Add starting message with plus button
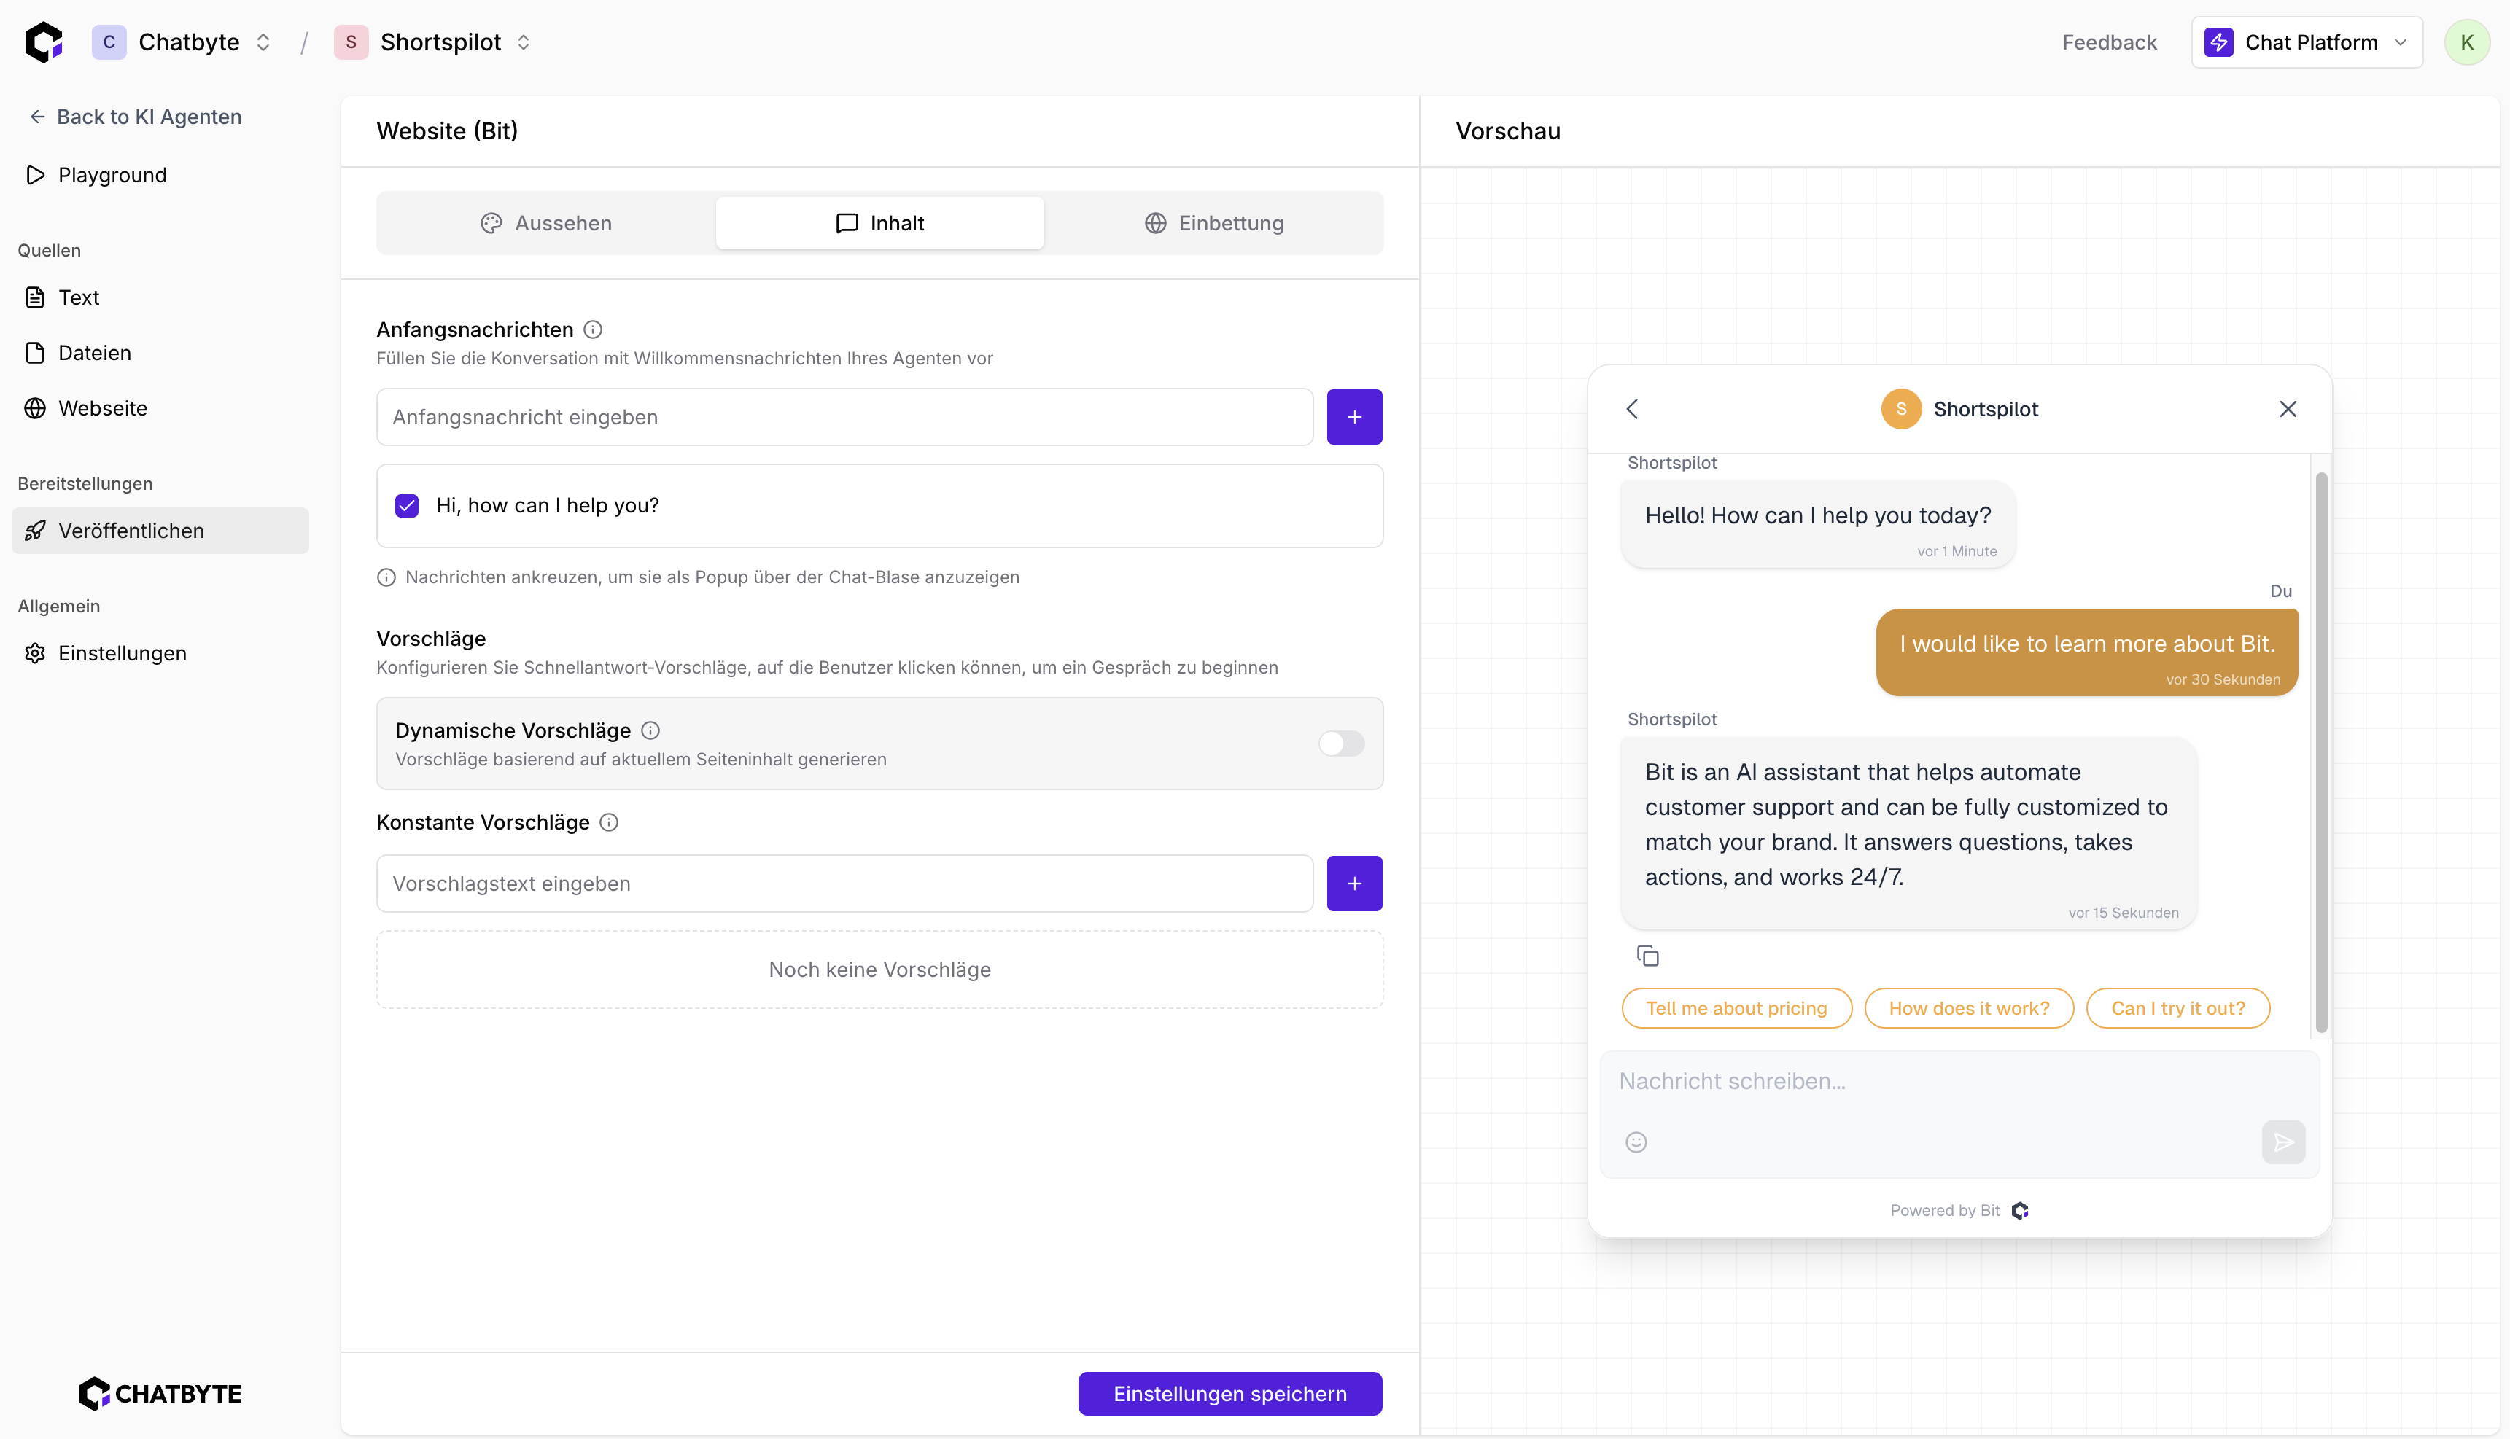The height and width of the screenshot is (1439, 2510). [x=1353, y=417]
